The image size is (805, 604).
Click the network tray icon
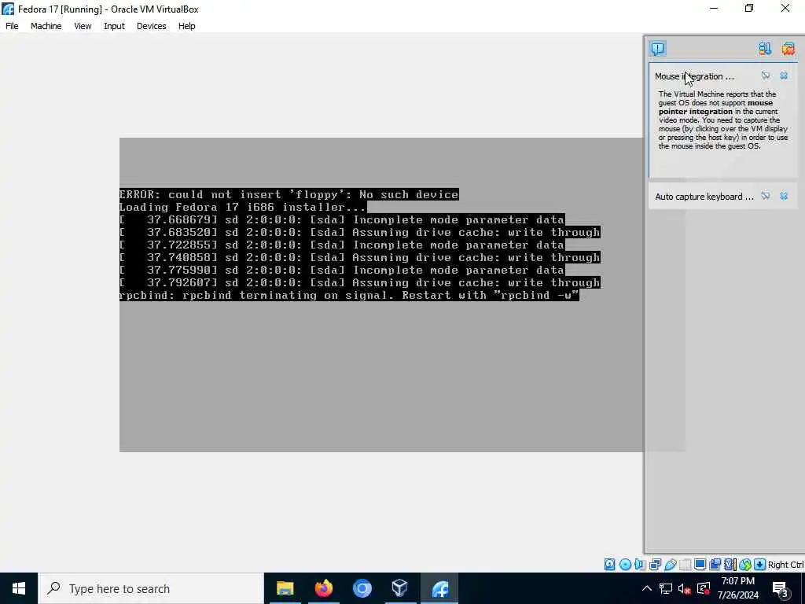click(x=666, y=588)
